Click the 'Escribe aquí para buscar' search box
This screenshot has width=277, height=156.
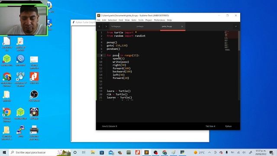39,152
